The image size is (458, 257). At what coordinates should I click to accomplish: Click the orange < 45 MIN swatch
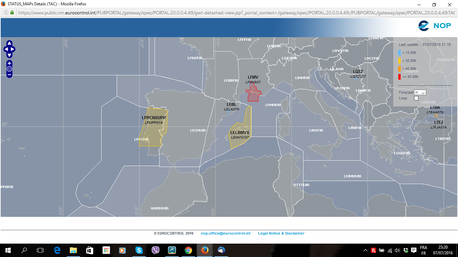(400, 69)
